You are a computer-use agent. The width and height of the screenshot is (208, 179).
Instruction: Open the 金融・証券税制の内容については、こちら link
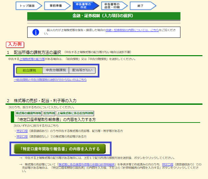132,30
